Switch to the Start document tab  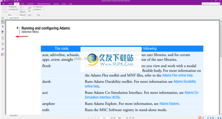click(2, 18)
